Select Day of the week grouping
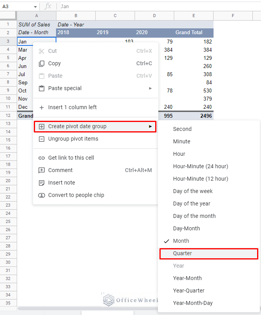The image size is (261, 315). (x=193, y=191)
